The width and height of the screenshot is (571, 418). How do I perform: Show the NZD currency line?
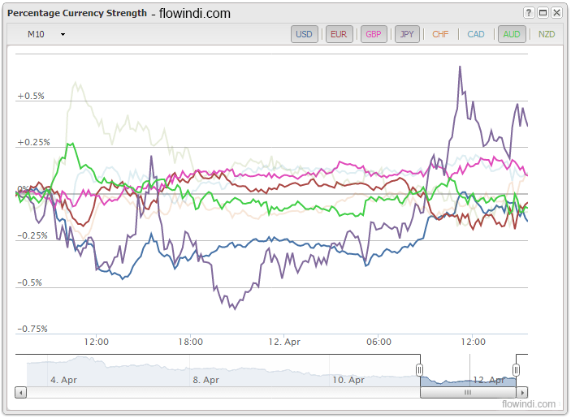click(547, 34)
